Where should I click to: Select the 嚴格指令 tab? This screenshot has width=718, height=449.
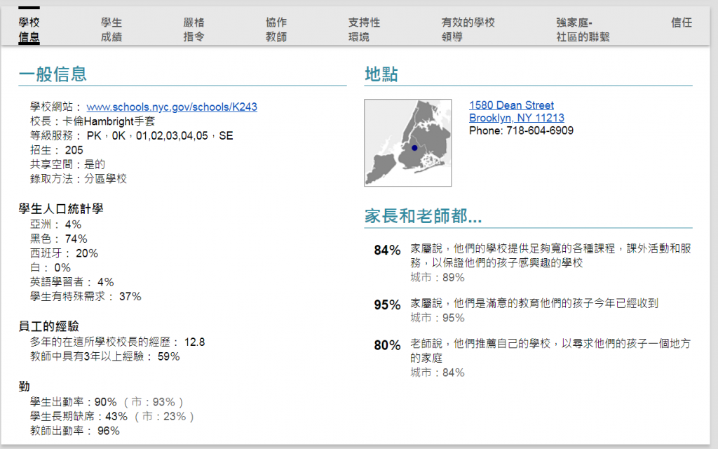[x=194, y=29]
